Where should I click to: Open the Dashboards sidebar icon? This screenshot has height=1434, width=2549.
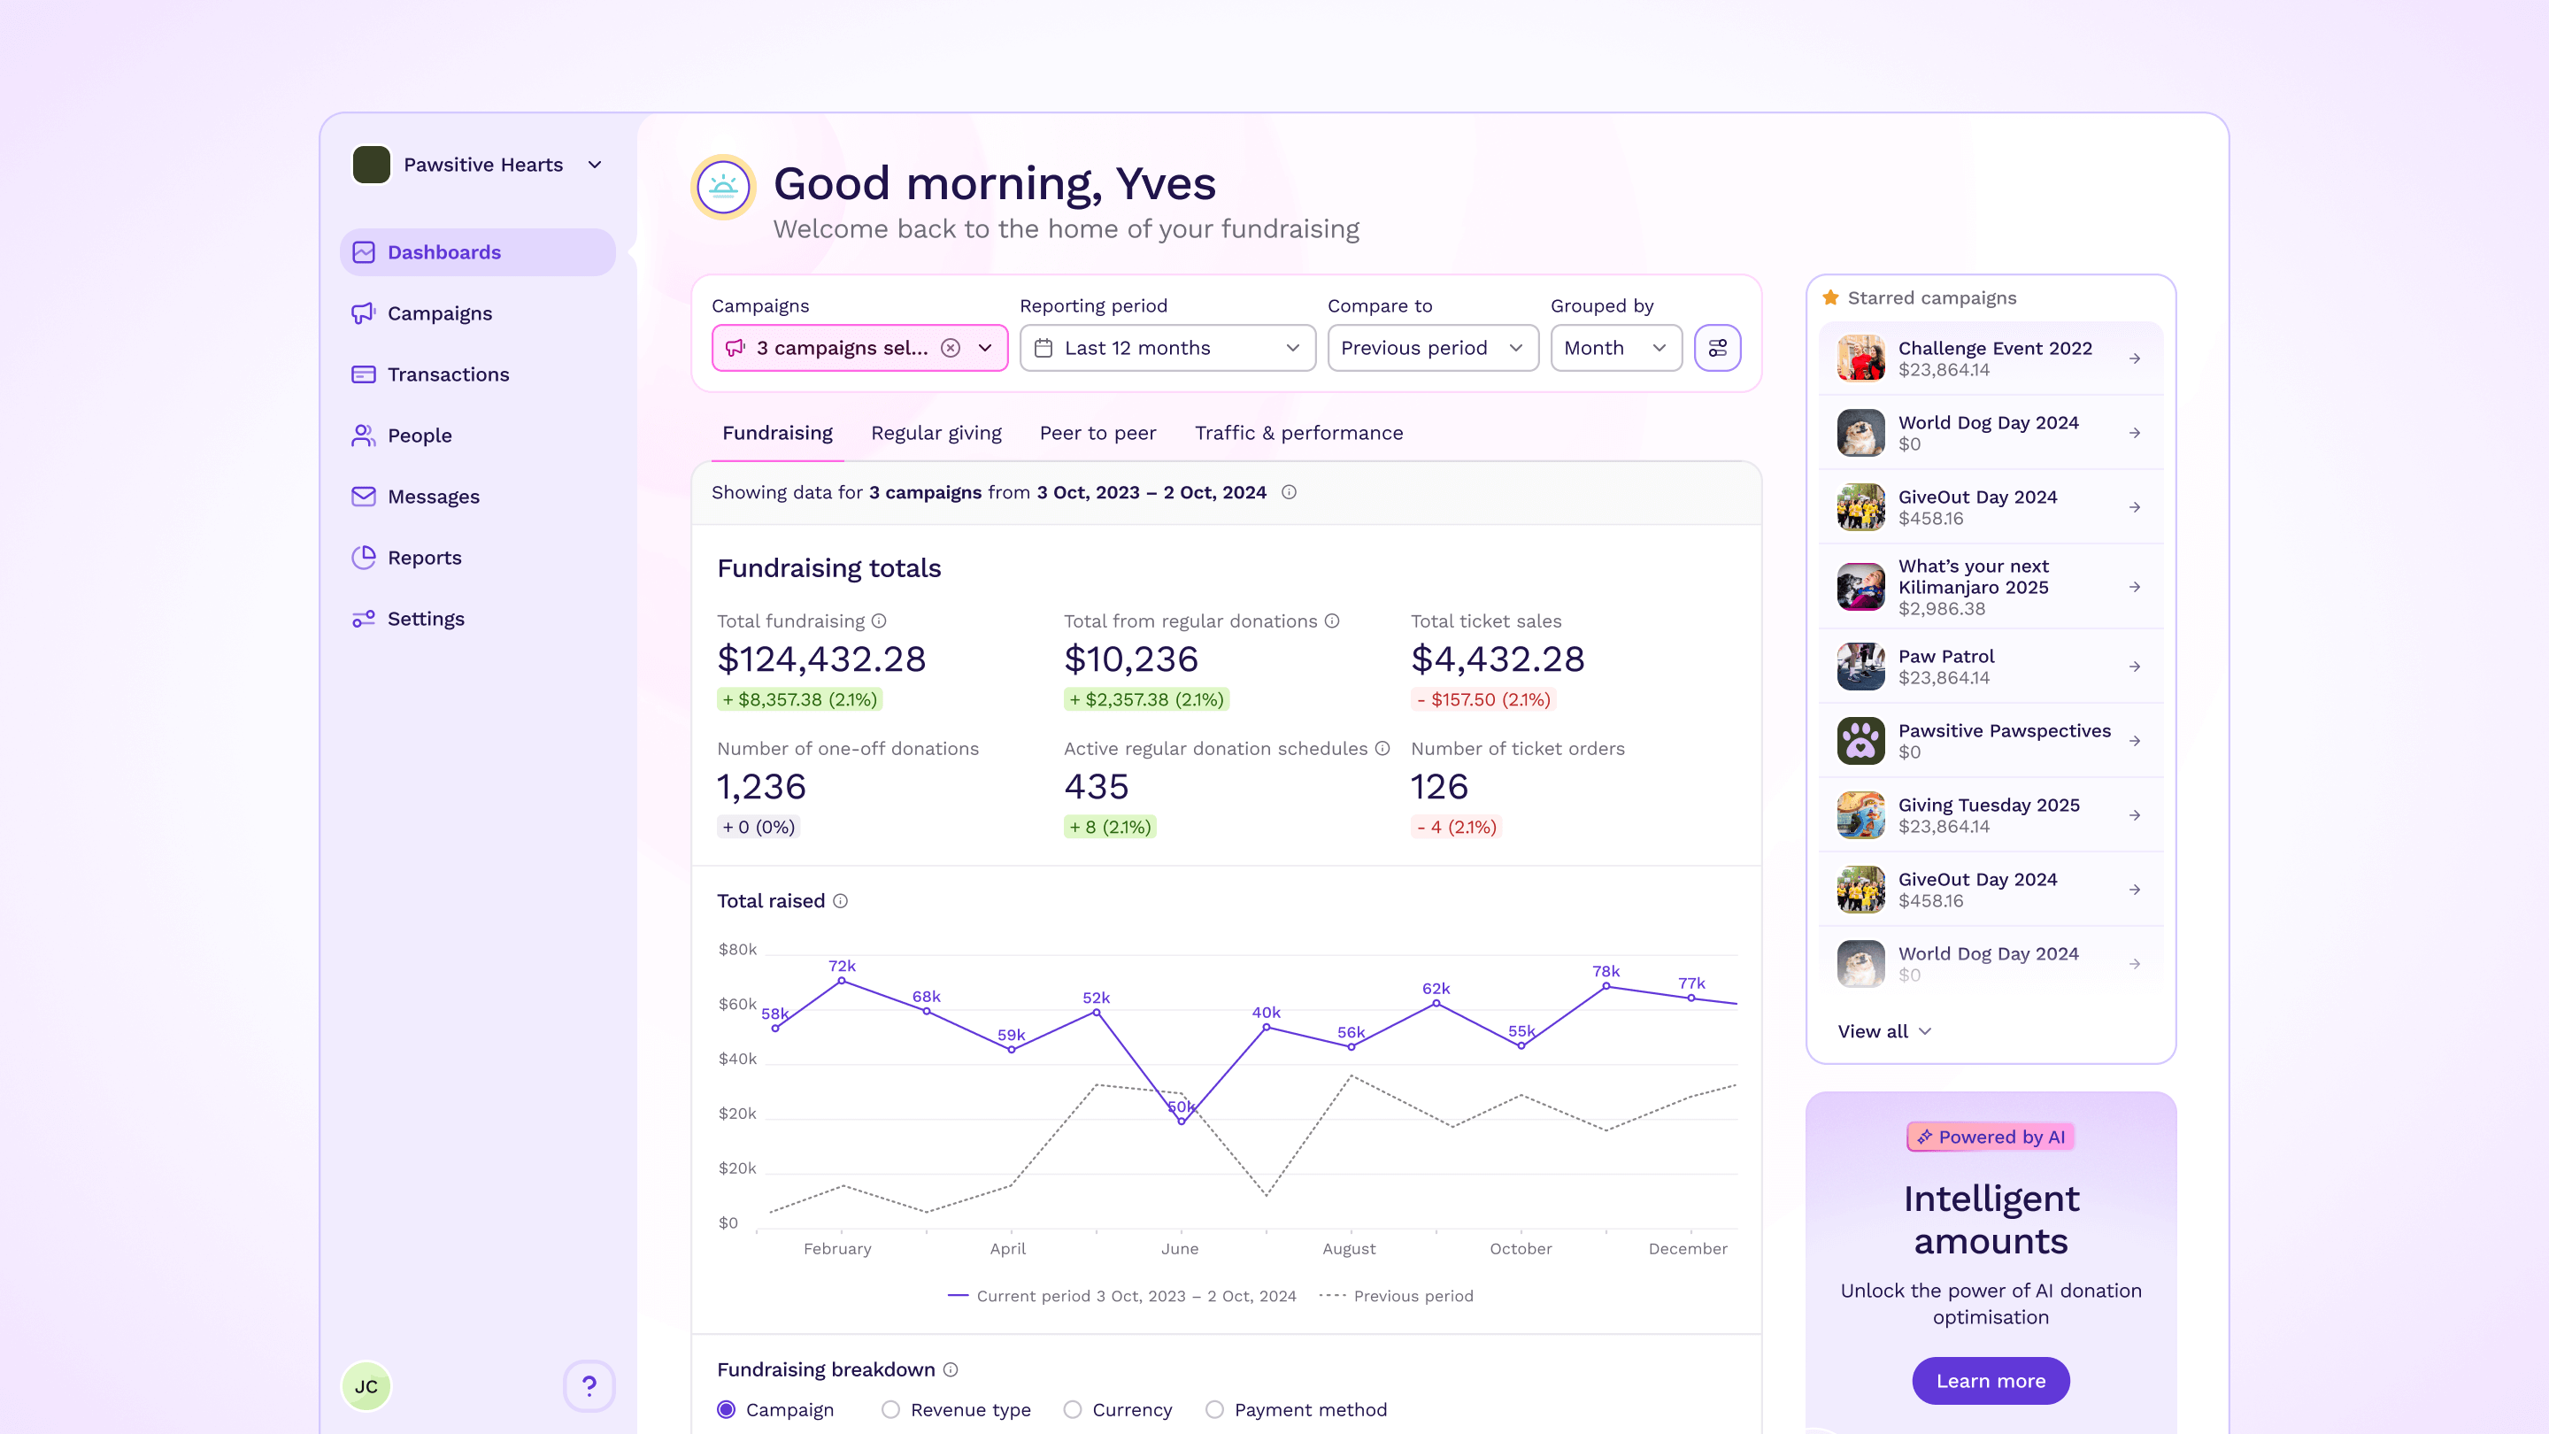363,252
